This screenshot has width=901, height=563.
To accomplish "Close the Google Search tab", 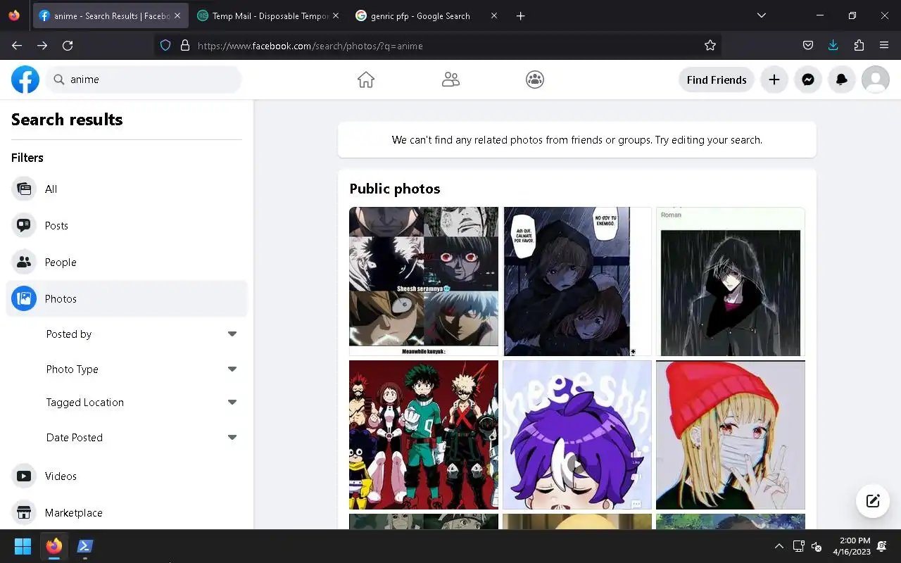I will pyautogui.click(x=493, y=15).
